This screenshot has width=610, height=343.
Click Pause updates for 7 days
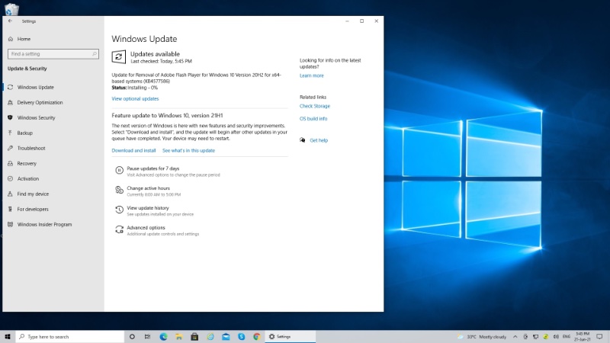click(x=153, y=168)
